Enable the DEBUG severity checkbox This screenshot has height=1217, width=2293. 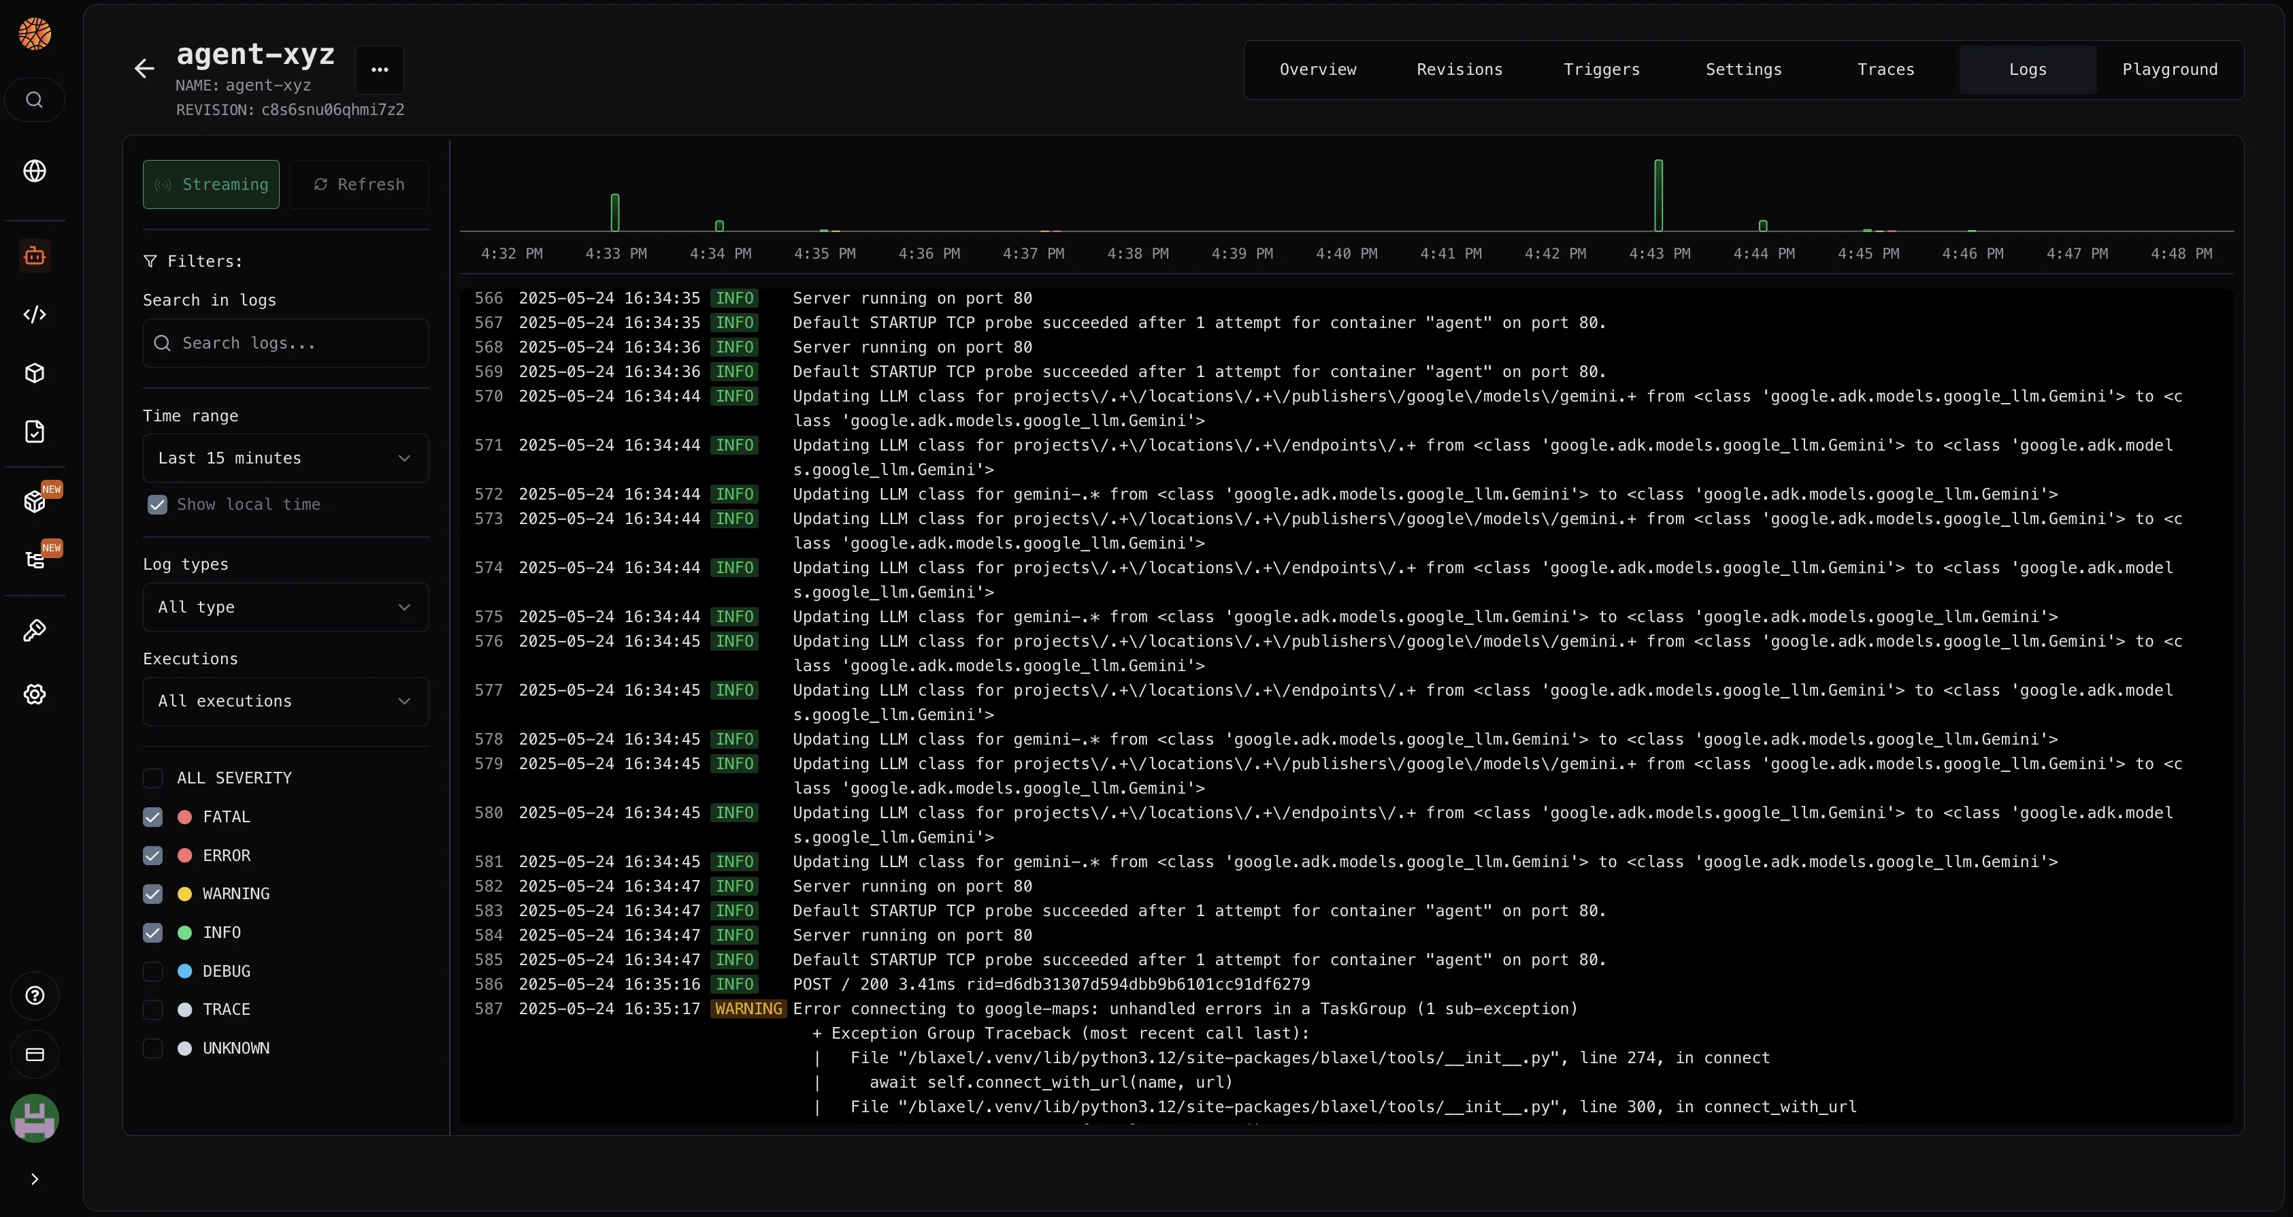click(x=152, y=971)
